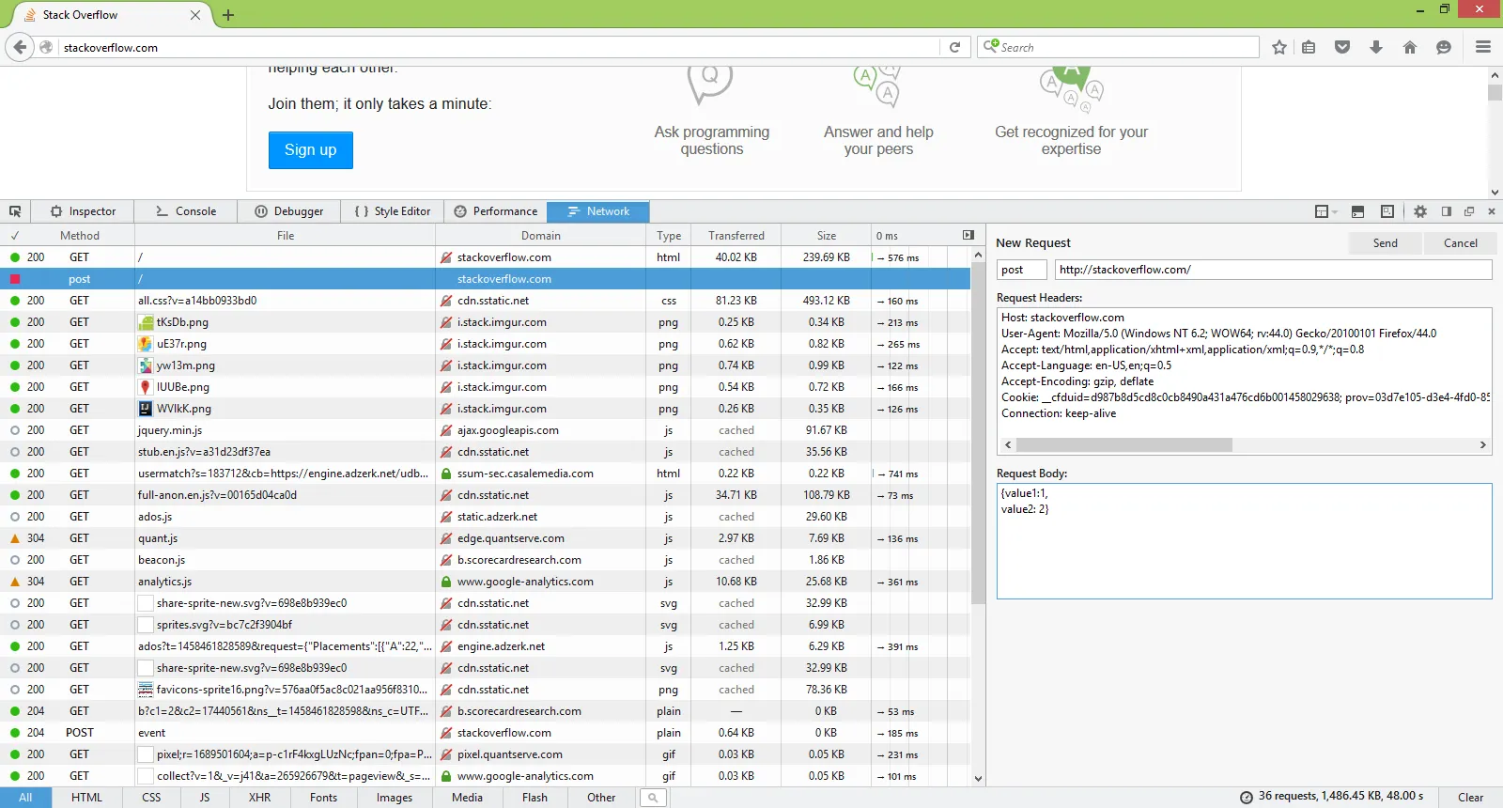Sort requests by Size column
Screen dimensions: 1503x808
coord(827,236)
